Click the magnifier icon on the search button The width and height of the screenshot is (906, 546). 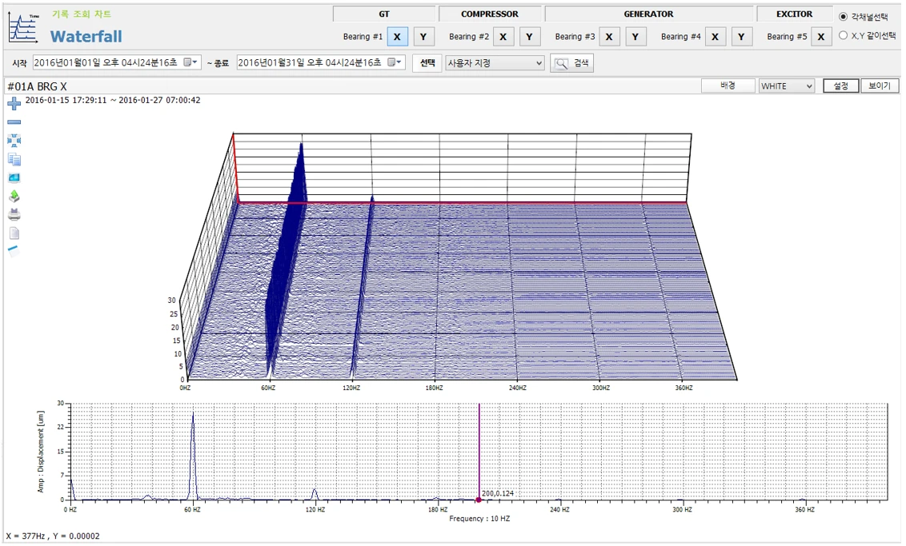pos(561,63)
